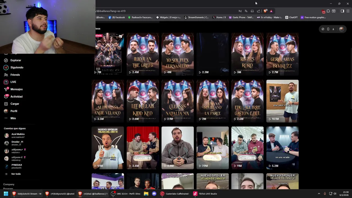Viewport: 352px width, 198px height.
Task: Play the Clersss vs Natalia MX video
Action: (178, 101)
